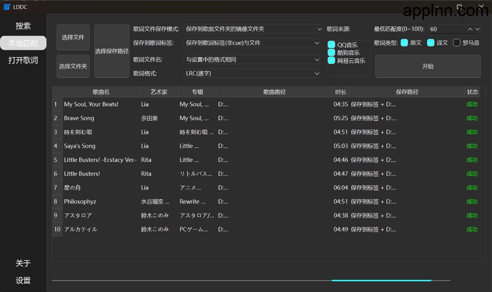Open the 设置 settings page
492x292 pixels.
coord(23,280)
